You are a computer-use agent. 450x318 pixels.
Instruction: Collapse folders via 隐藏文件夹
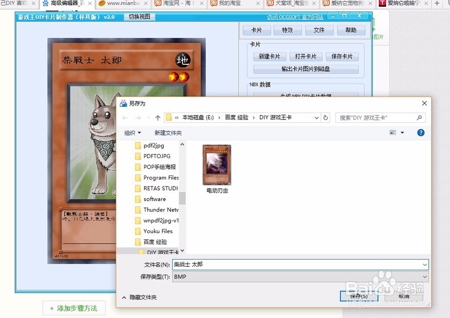click(139, 297)
